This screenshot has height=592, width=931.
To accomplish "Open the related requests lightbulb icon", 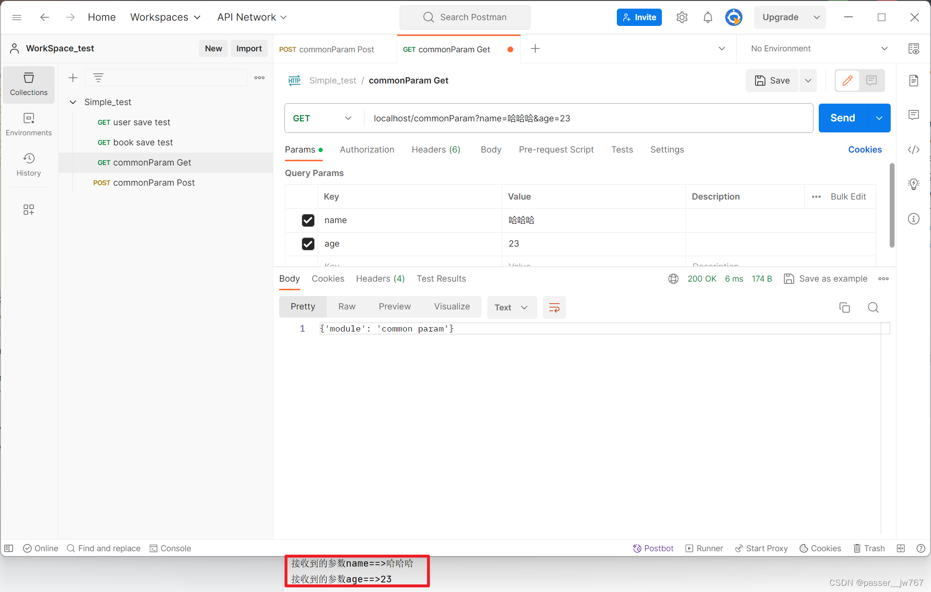I will 914,184.
